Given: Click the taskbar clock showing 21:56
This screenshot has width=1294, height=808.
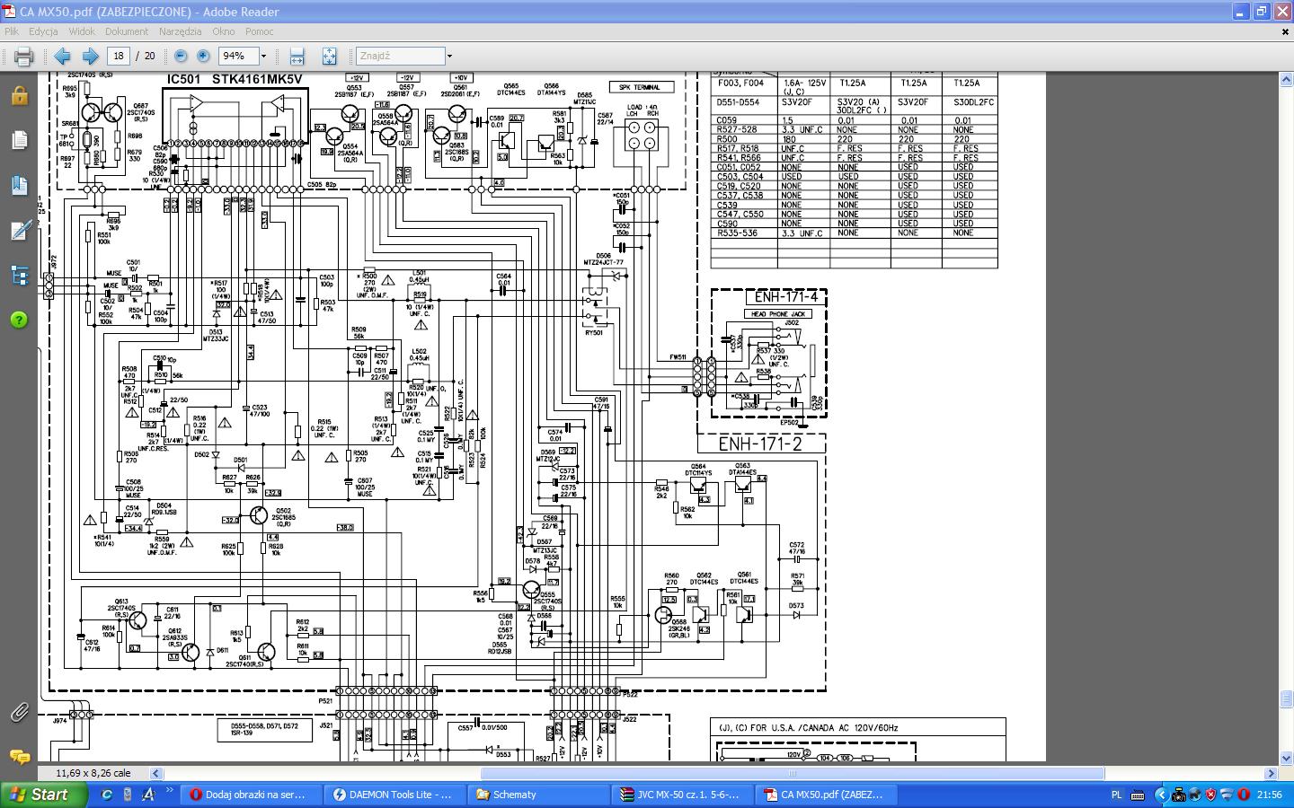Looking at the screenshot, I should click(1270, 795).
